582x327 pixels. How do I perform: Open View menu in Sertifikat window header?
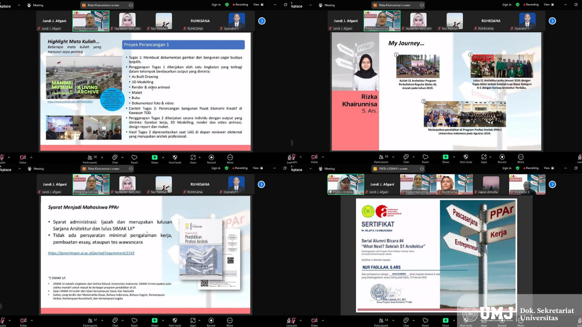(549, 168)
